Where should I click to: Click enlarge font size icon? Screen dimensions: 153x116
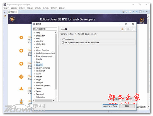137,12
